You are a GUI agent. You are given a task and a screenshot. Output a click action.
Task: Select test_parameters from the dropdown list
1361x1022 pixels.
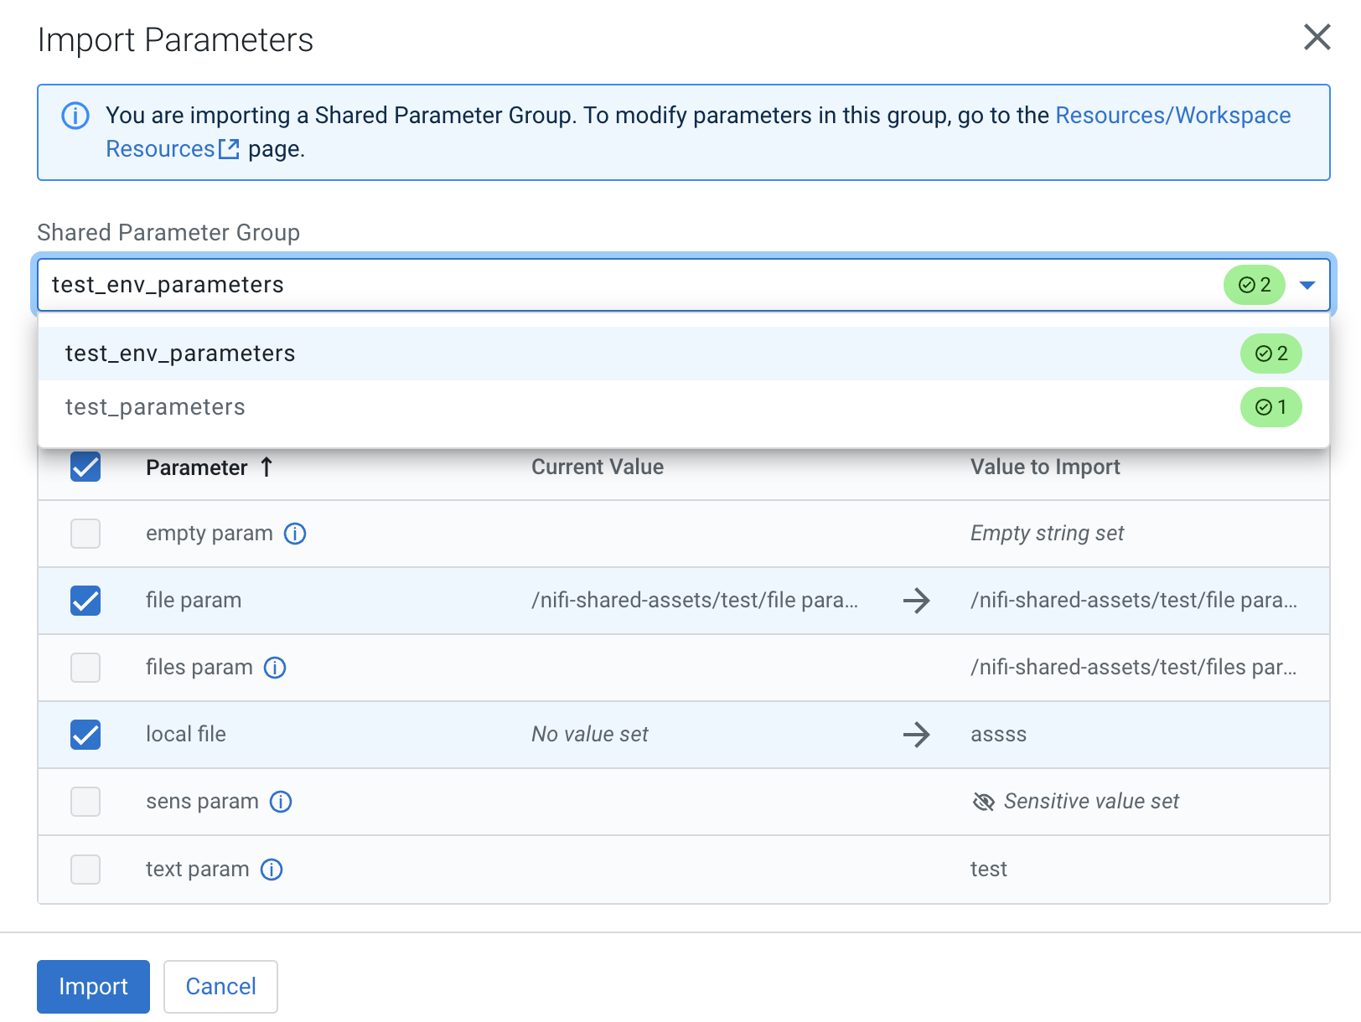156,407
